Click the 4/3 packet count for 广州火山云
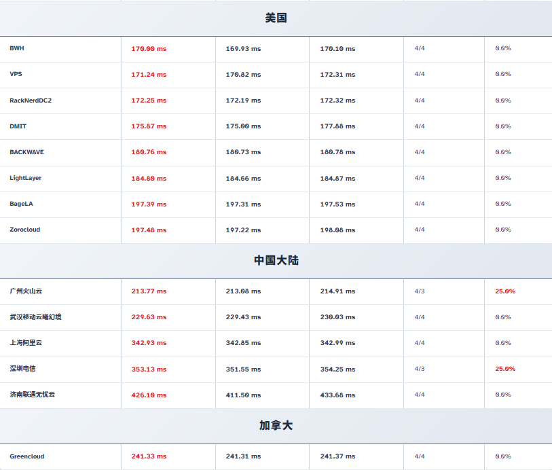Viewport: 552px width, 470px height. pos(420,291)
